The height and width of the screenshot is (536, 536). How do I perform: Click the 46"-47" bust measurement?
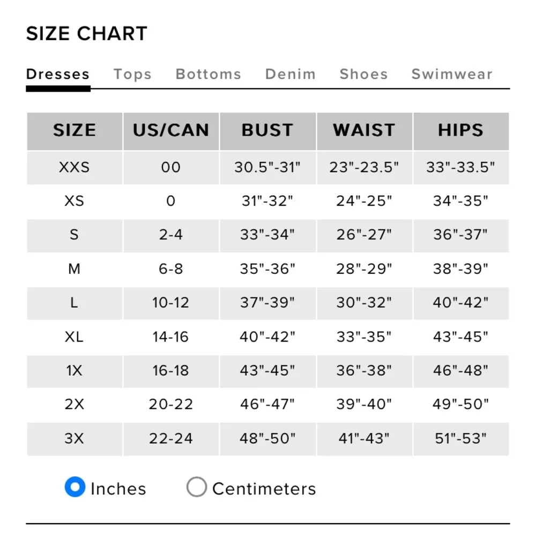click(267, 404)
